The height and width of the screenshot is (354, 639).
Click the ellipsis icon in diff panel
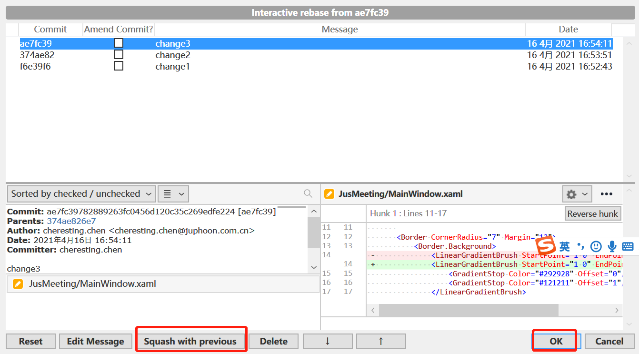coord(607,194)
